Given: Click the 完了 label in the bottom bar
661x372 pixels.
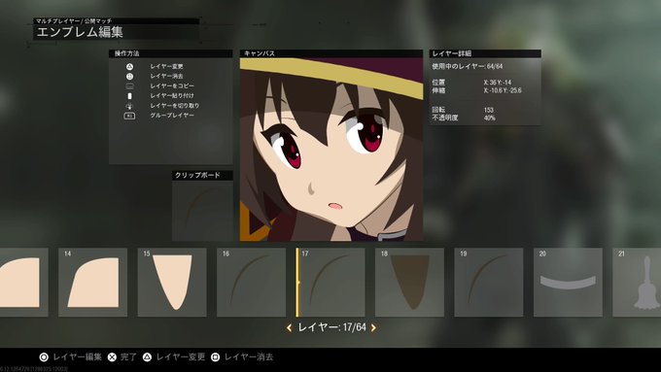Looking at the screenshot, I should (x=128, y=357).
